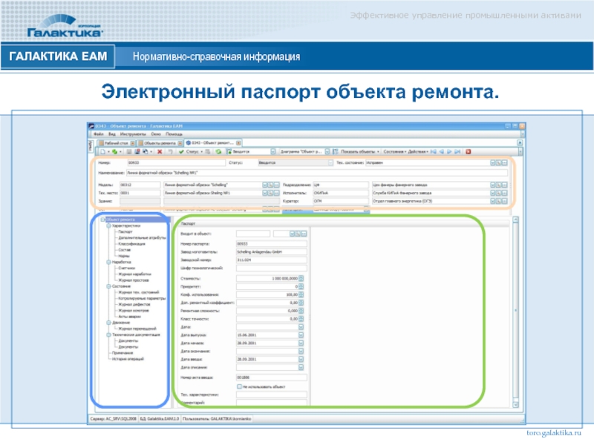
Task: Switch to the Объекты ремонта tab
Action: click(x=158, y=142)
